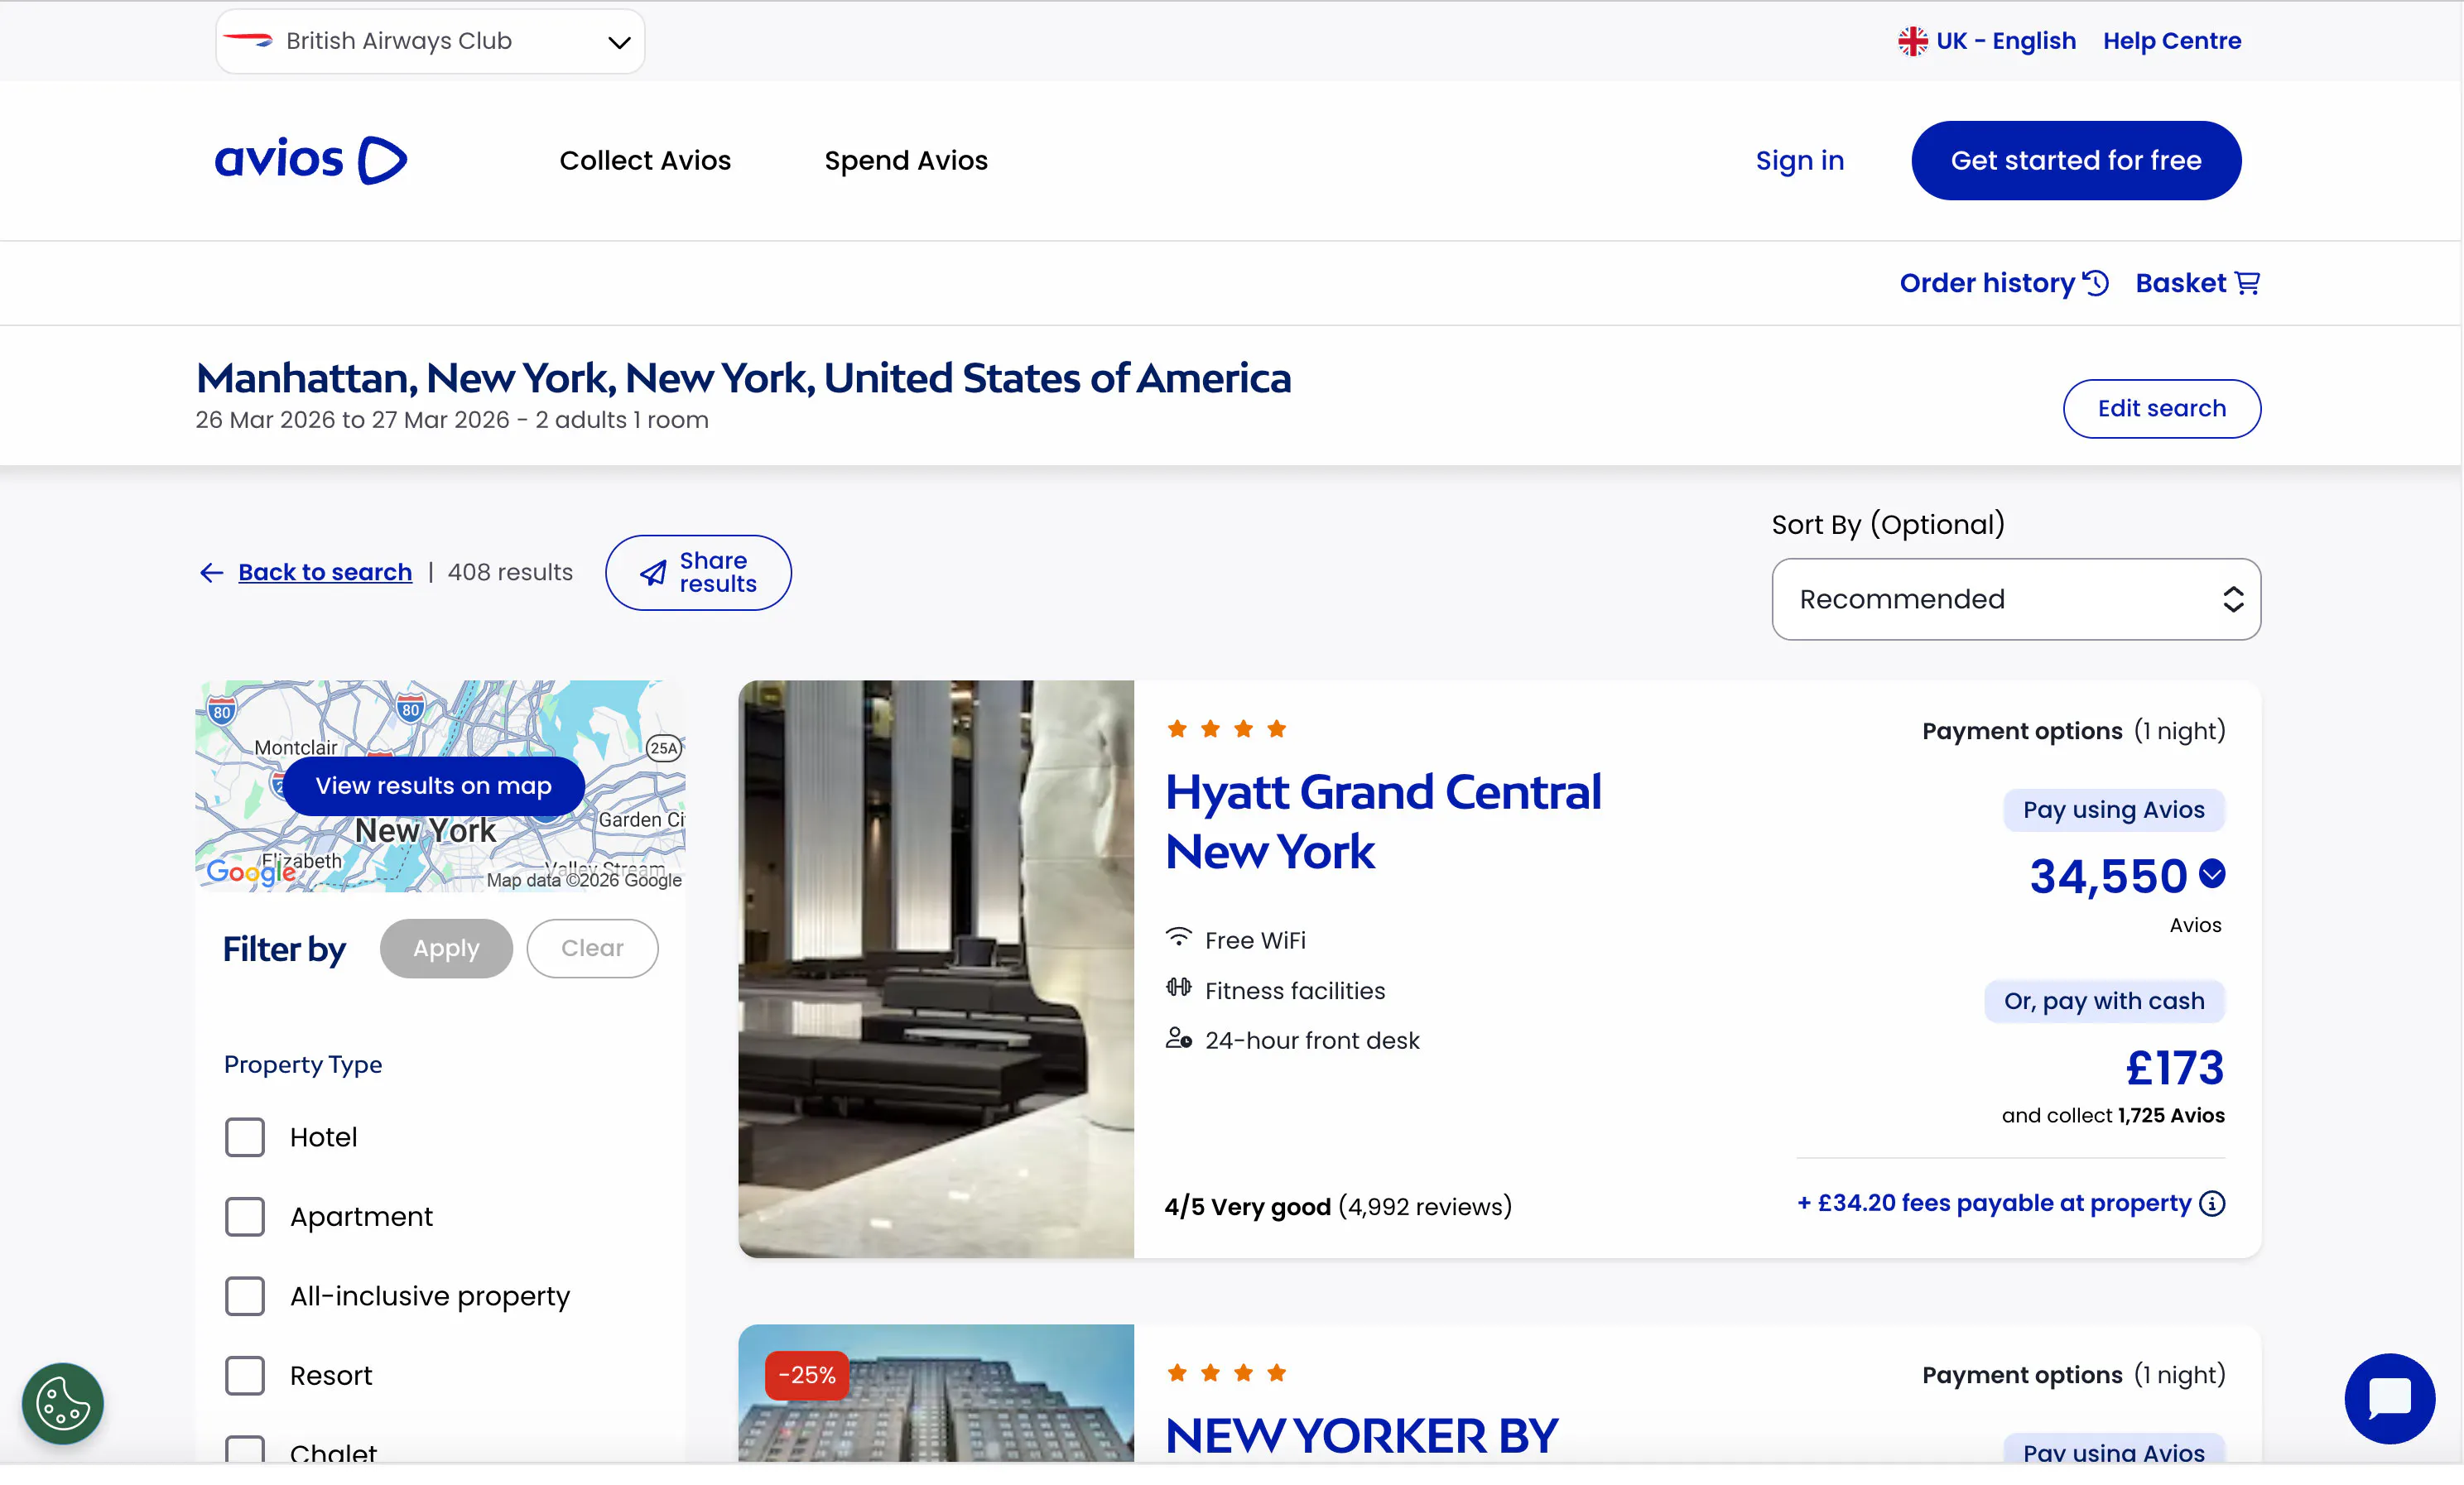2464x1485 pixels.
Task: Click the Edit search button
Action: [2161, 408]
